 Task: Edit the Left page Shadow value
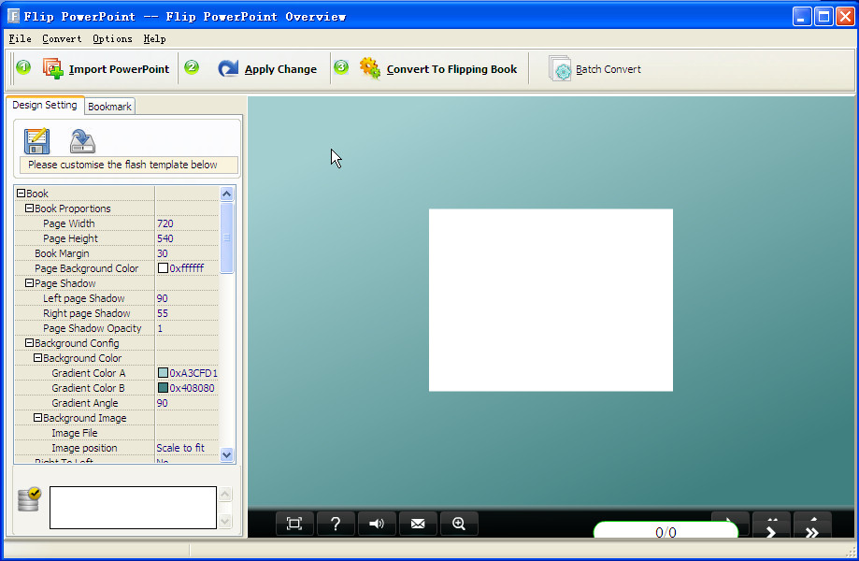[187, 298]
